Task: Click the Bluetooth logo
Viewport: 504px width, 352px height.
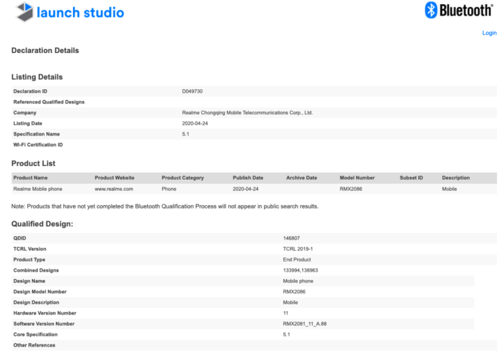Action: click(458, 10)
